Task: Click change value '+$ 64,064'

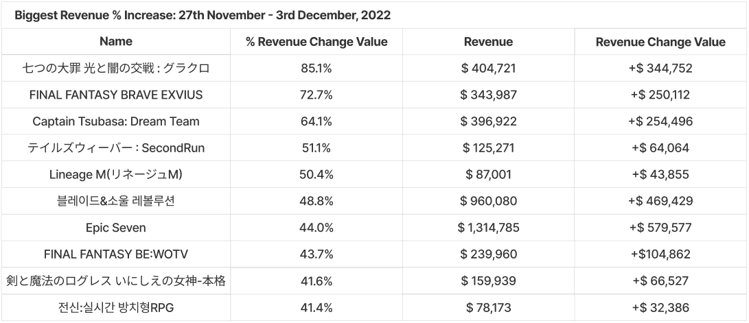Action: (660, 148)
